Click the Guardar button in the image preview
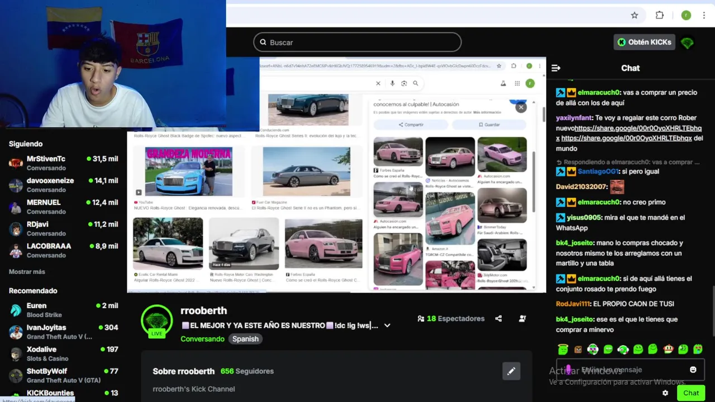The width and height of the screenshot is (715, 402). pyautogui.click(x=489, y=125)
